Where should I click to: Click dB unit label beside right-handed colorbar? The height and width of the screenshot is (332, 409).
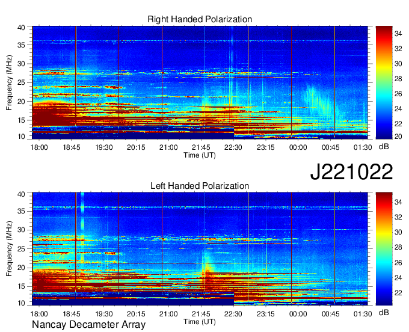(384, 147)
